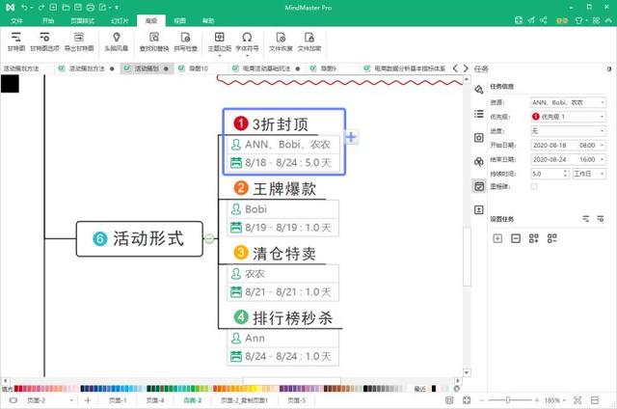Select the task panel calendar icon in sidebar
The image size is (617, 409).
coord(479,186)
